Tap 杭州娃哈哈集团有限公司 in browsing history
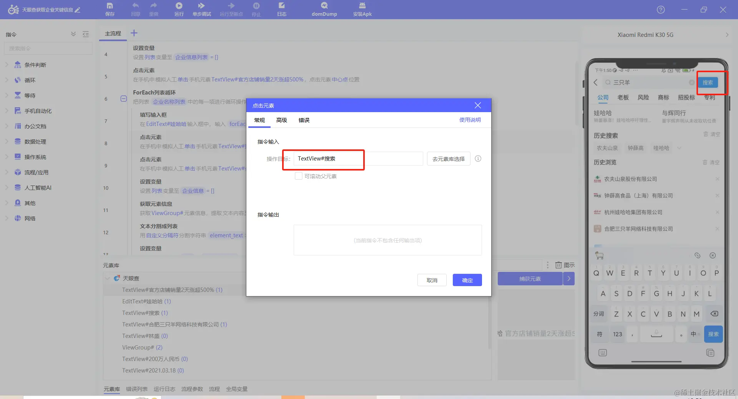Viewport: 738px width, 399px height. tap(633, 212)
